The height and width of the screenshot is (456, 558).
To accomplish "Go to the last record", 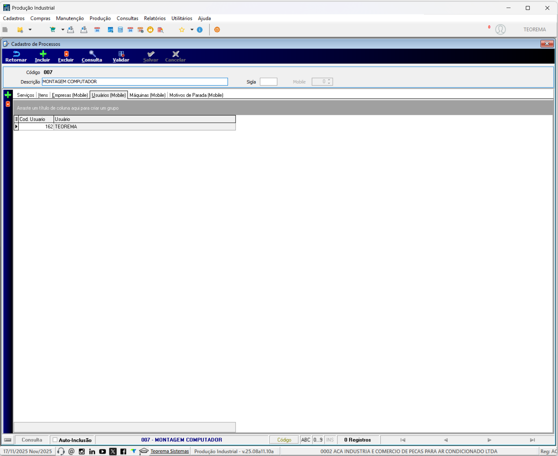I will tap(532, 440).
